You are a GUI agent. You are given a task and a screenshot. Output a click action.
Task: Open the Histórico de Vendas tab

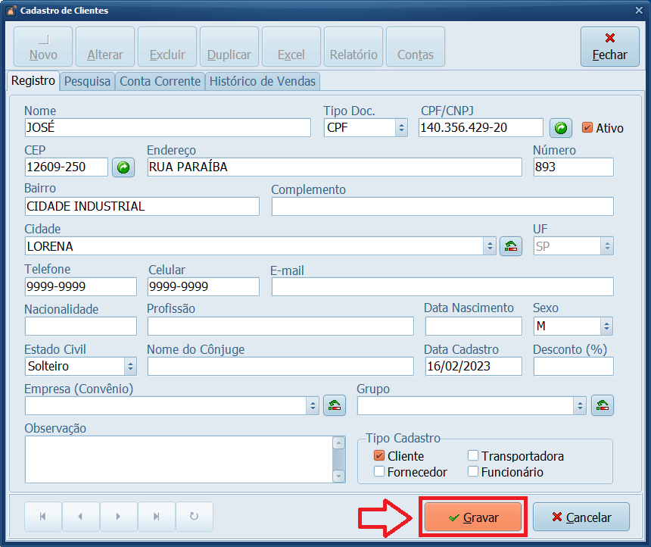(263, 81)
